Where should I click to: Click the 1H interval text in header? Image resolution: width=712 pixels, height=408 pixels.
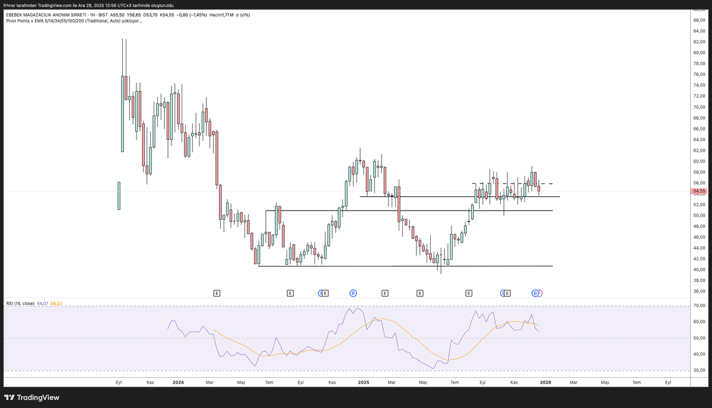coord(93,15)
